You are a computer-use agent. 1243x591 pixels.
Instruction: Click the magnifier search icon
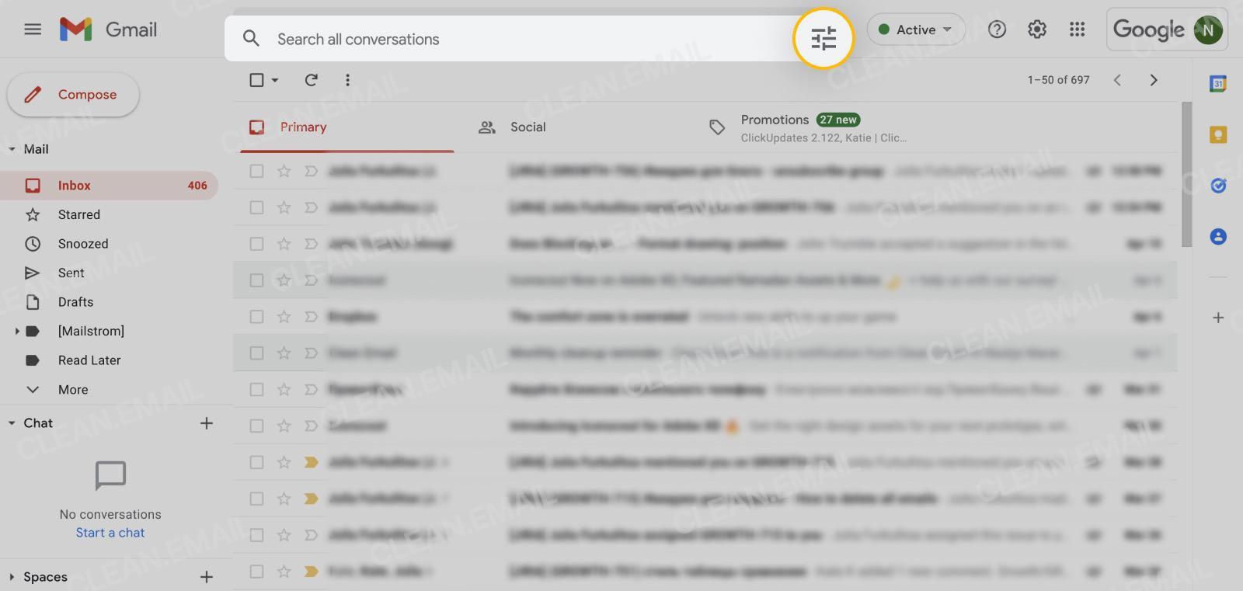[251, 38]
